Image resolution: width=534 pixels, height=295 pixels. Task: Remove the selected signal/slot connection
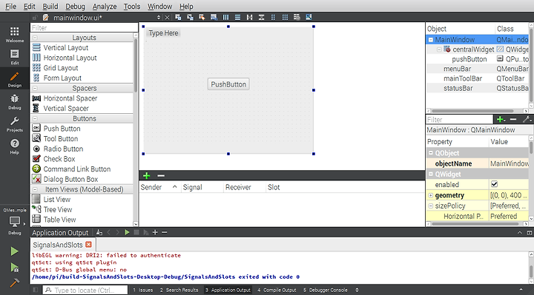[161, 175]
